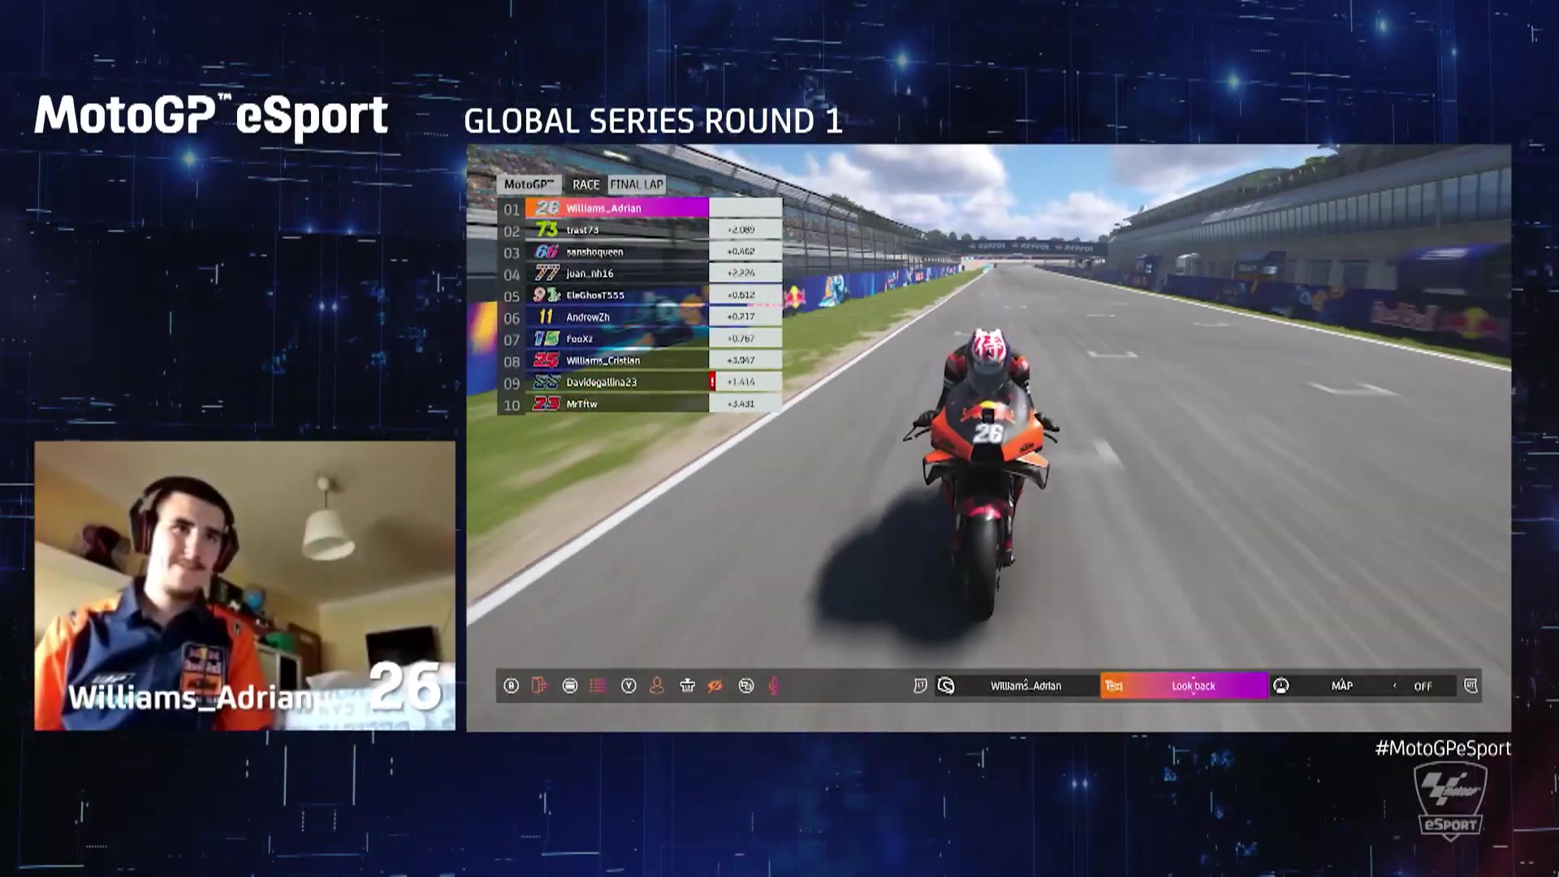Select MrTftw in tenth place
The height and width of the screenshot is (877, 1559).
click(x=640, y=404)
